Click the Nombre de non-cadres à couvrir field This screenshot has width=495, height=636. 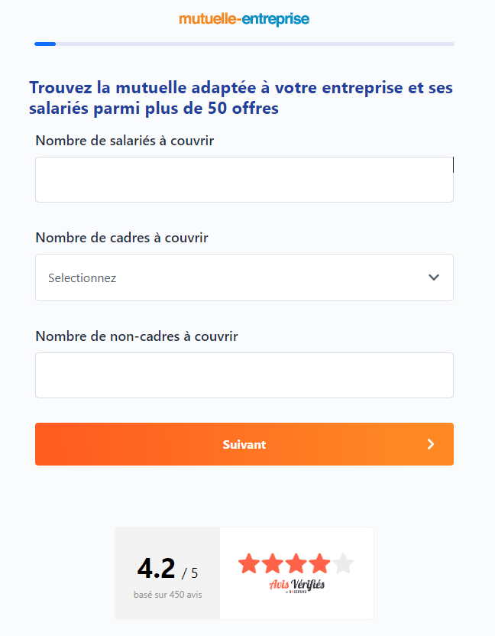point(244,375)
